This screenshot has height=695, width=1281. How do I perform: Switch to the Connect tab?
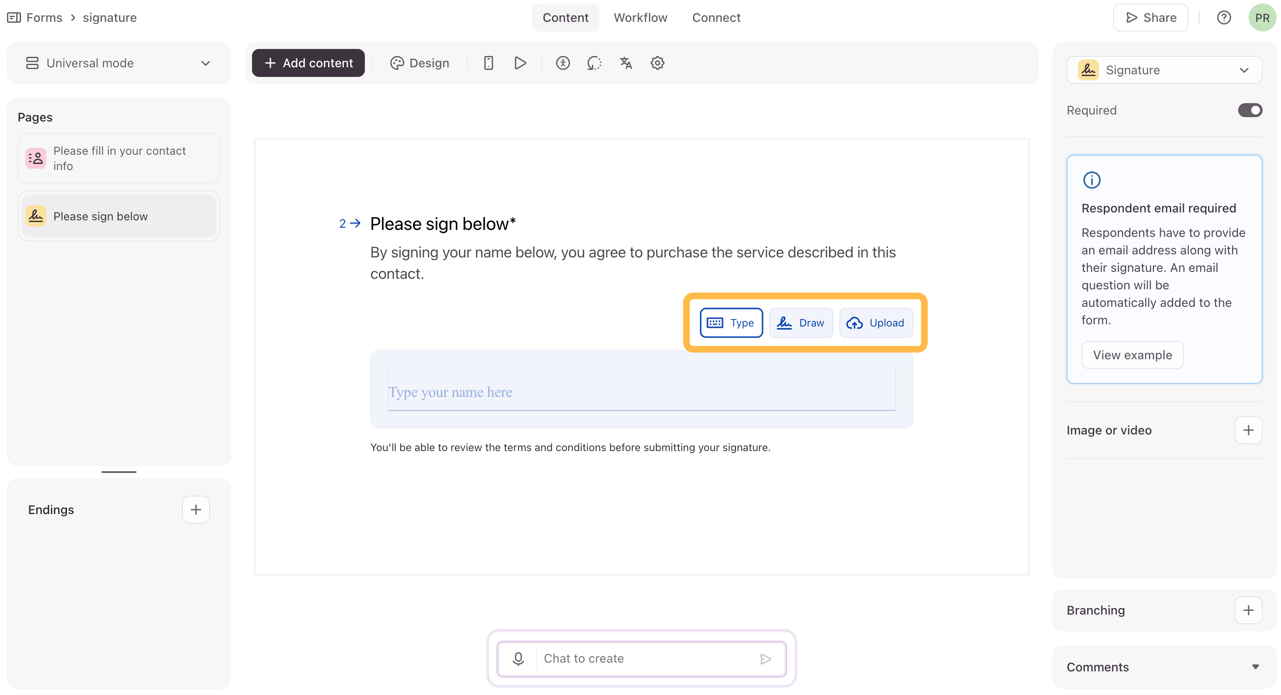point(716,18)
